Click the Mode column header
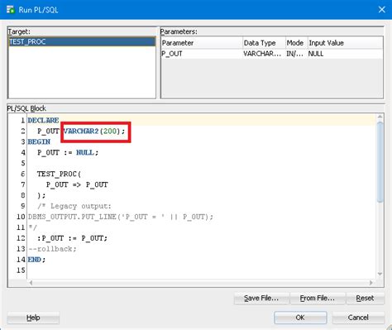This screenshot has width=392, height=330. (x=296, y=43)
